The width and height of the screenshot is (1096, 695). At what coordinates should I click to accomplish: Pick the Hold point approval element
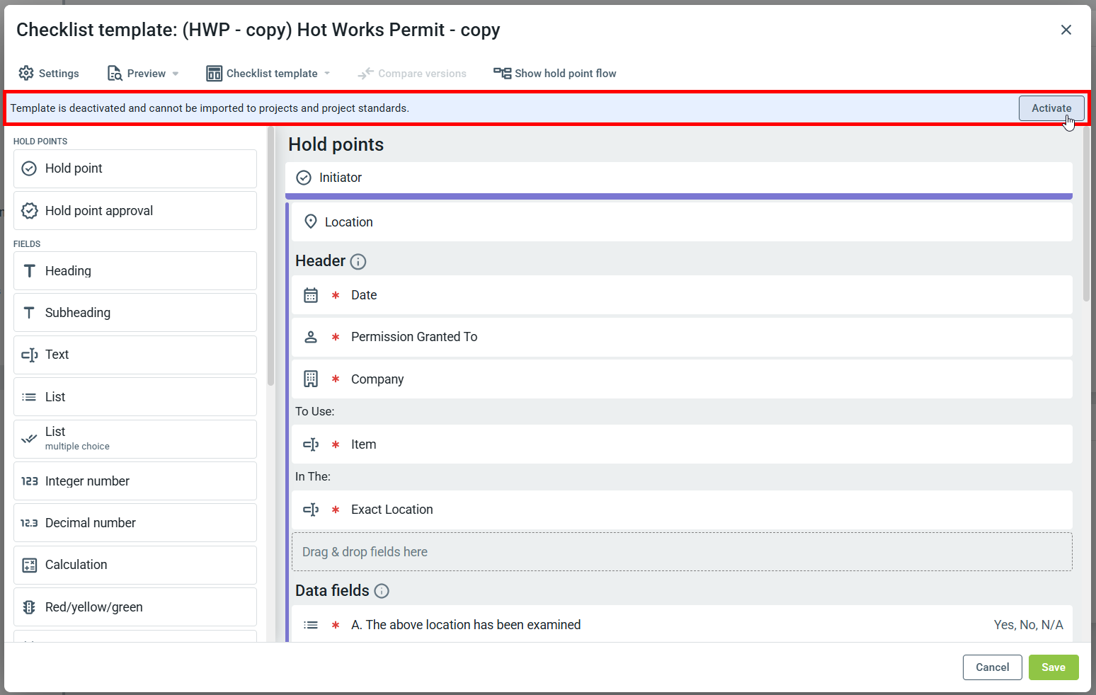135,211
